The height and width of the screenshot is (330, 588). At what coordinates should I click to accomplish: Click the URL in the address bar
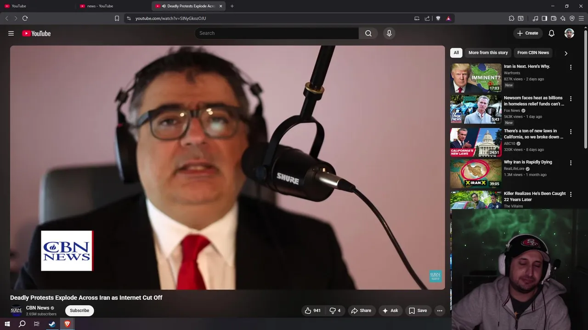click(170, 18)
